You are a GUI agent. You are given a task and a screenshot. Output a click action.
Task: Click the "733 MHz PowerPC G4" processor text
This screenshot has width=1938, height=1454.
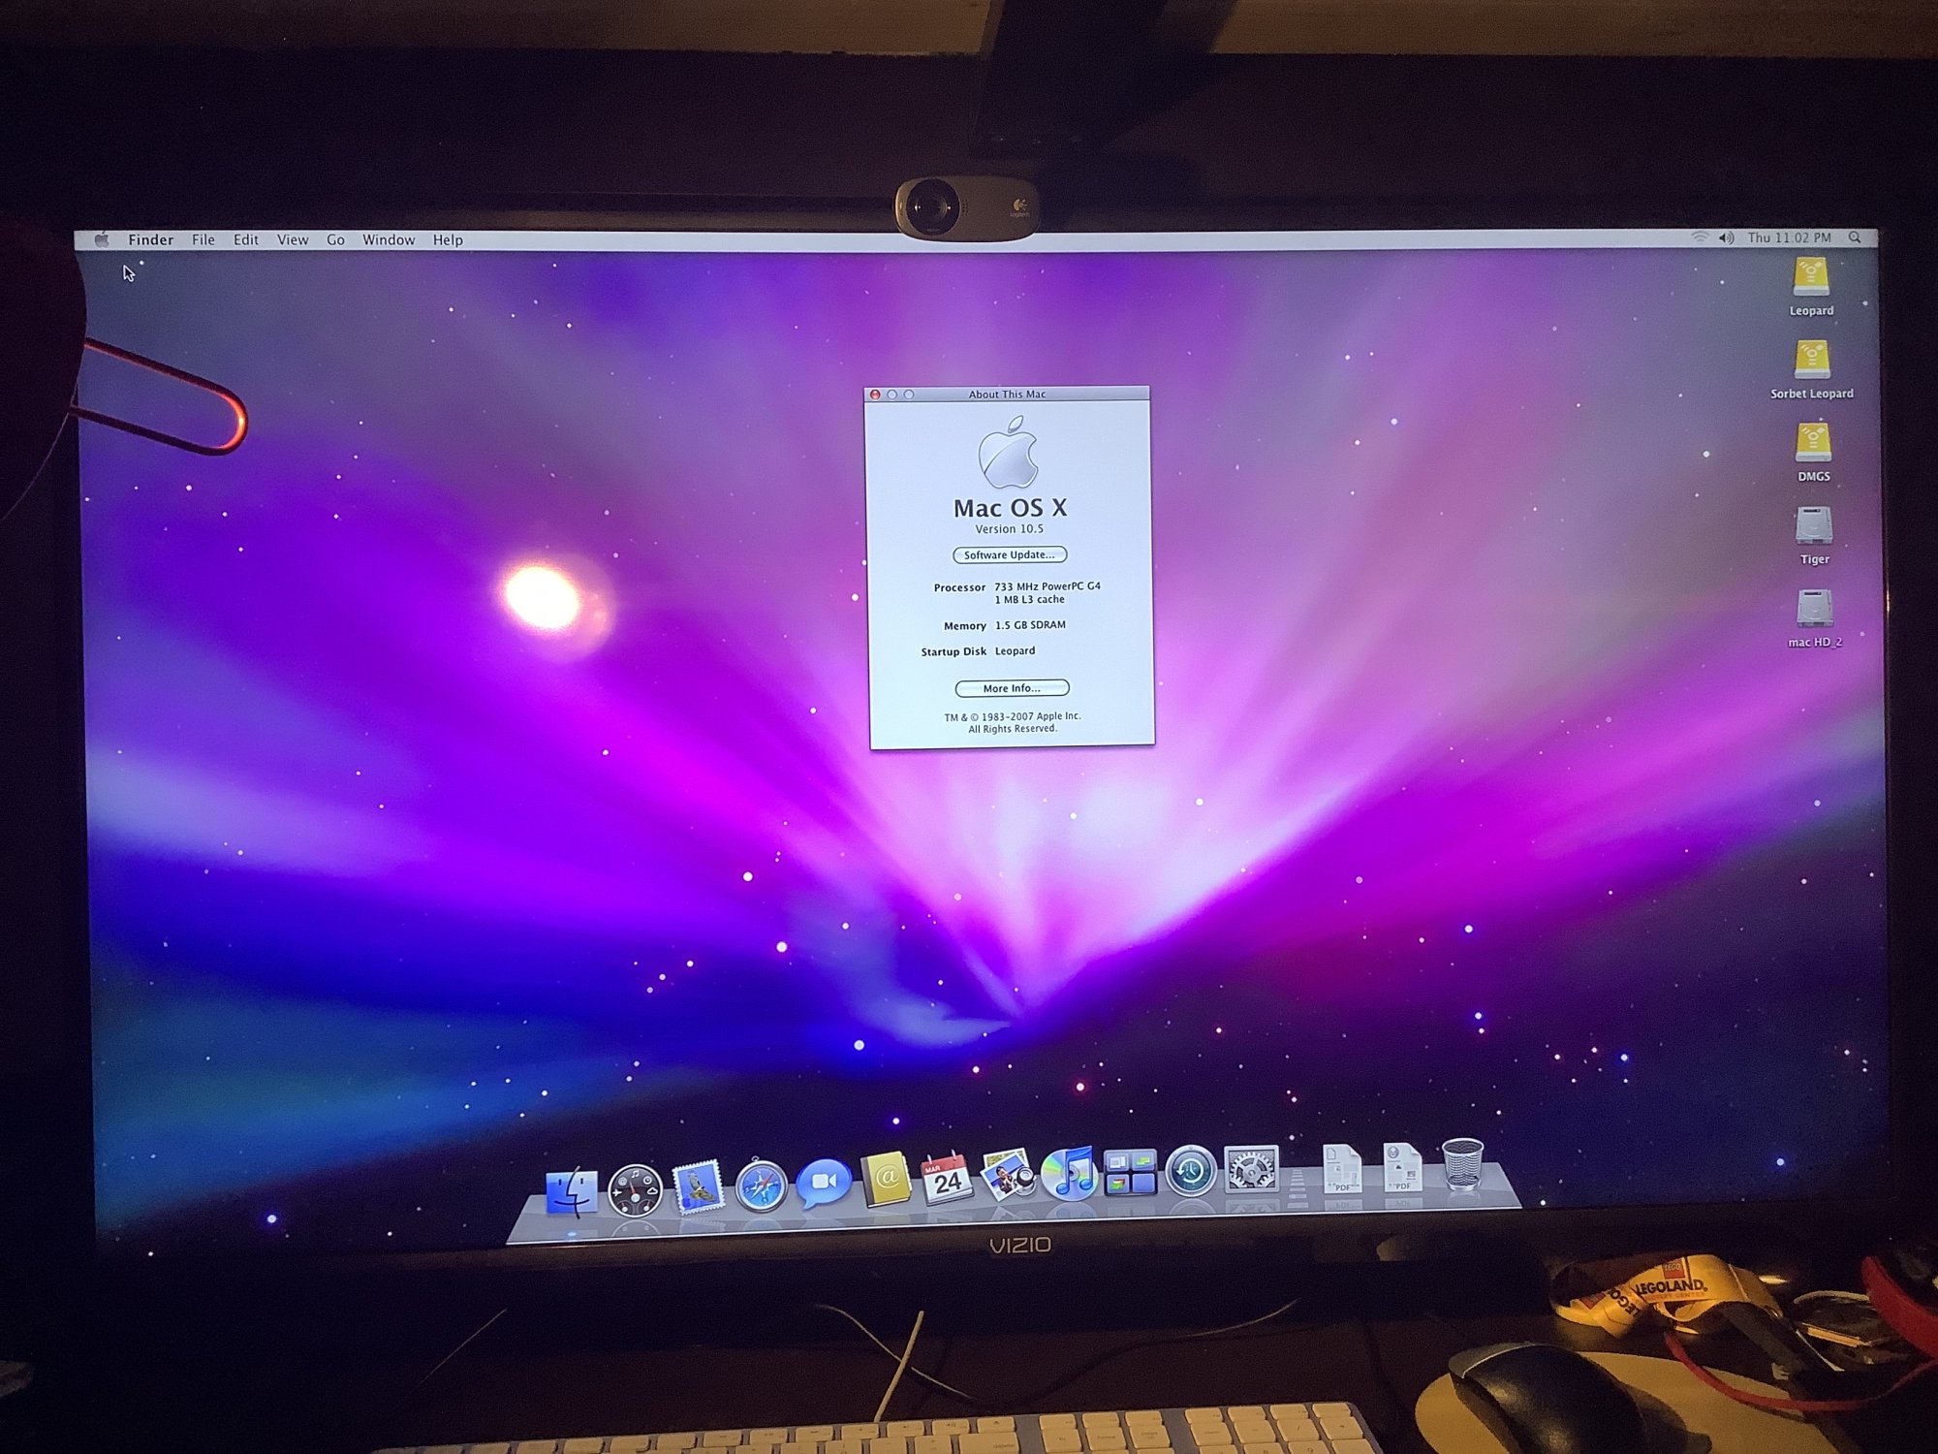point(1047,586)
